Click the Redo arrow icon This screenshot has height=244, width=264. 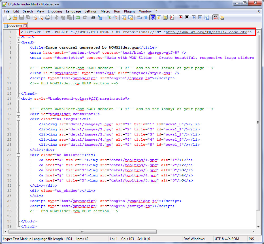click(84, 17)
